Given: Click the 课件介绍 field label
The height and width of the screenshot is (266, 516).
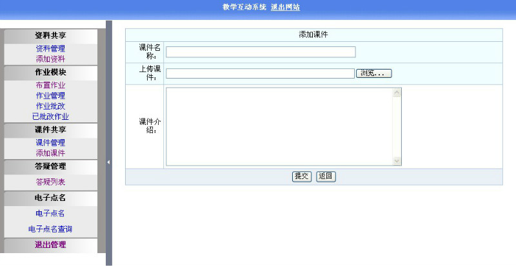Looking at the screenshot, I should click(150, 126).
